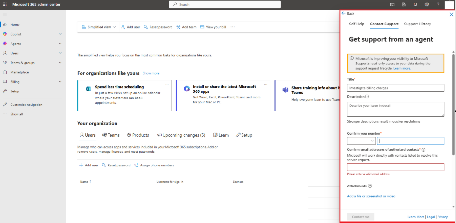Expand the Teams & groups section

60,63
